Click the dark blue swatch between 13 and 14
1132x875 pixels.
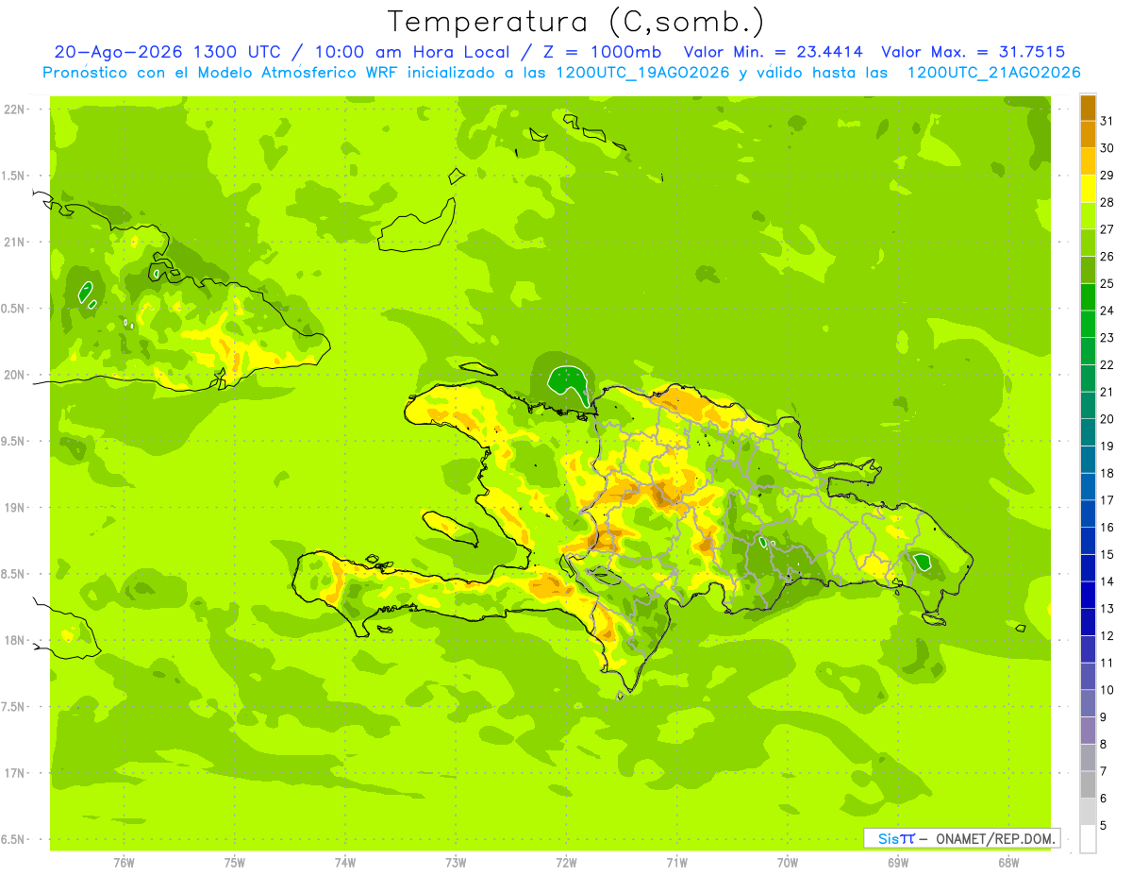(x=1088, y=596)
